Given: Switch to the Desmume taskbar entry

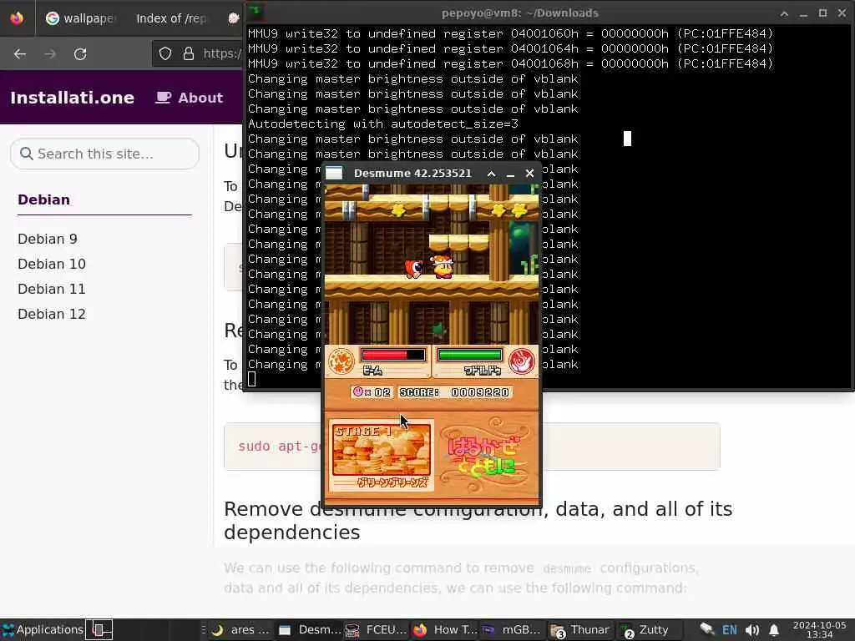Looking at the screenshot, I should (x=310, y=629).
